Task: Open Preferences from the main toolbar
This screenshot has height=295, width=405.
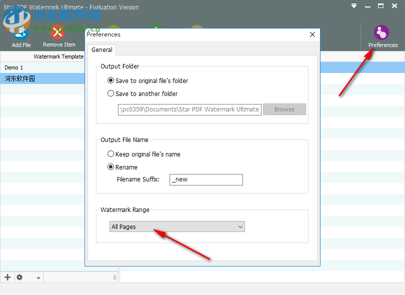Action: 382,36
